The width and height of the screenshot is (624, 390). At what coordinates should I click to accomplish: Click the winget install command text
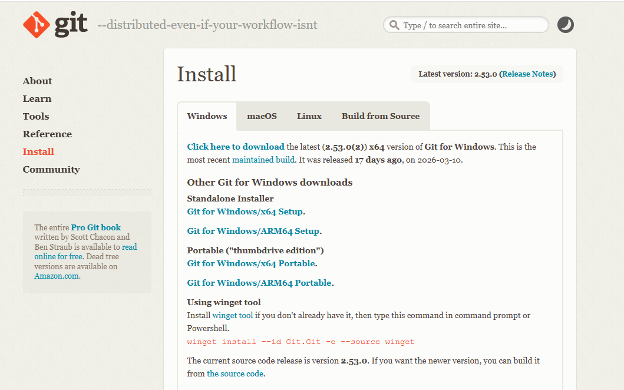click(301, 342)
